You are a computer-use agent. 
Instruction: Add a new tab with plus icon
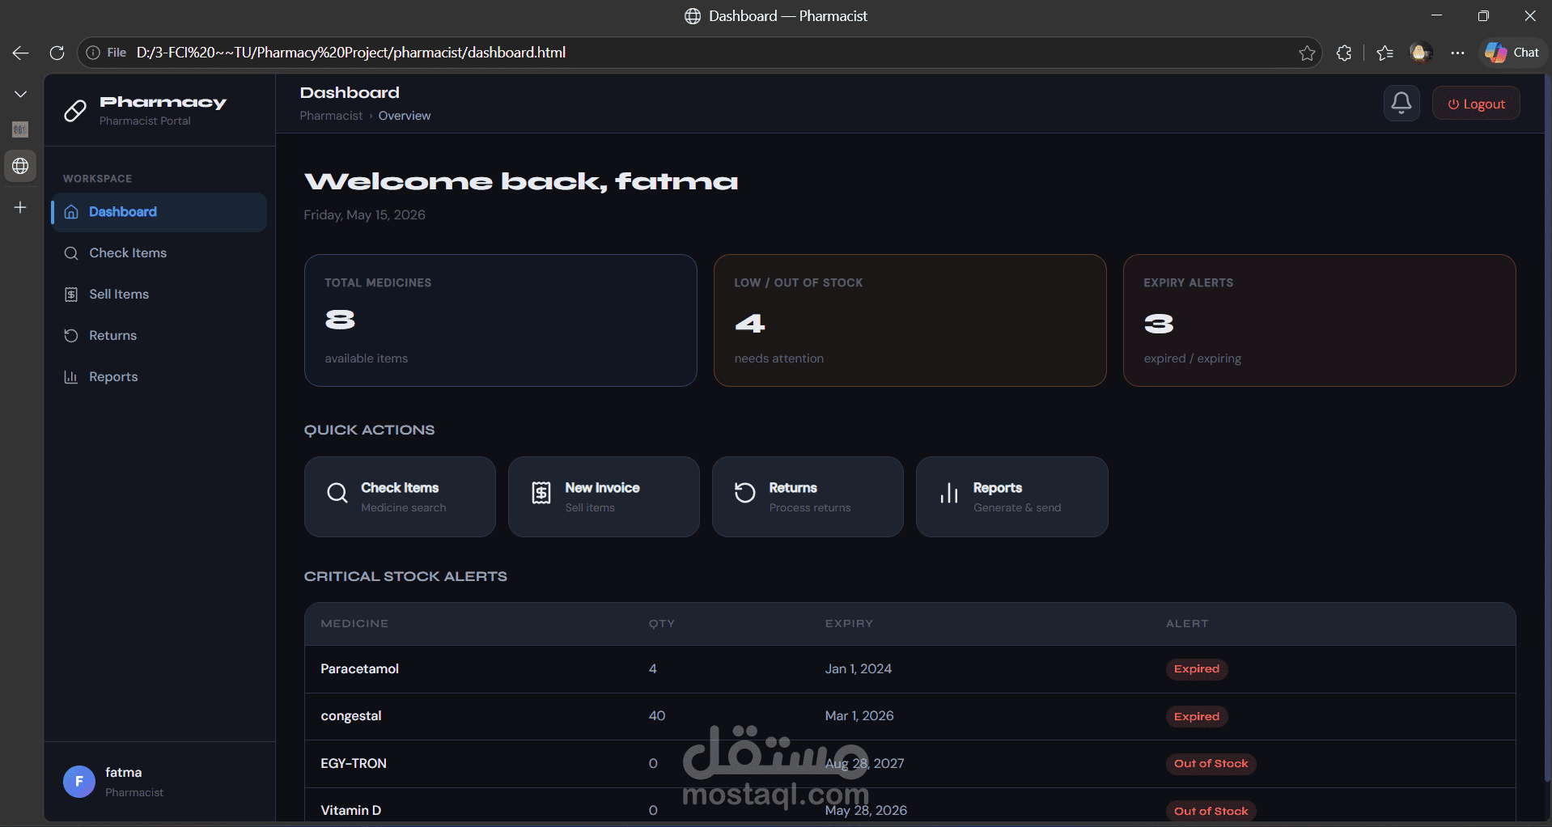pyautogui.click(x=20, y=207)
